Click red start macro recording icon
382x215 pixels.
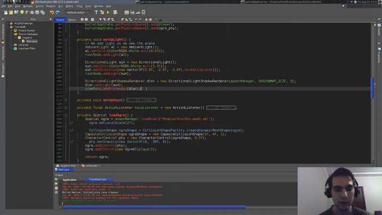coord(146,20)
